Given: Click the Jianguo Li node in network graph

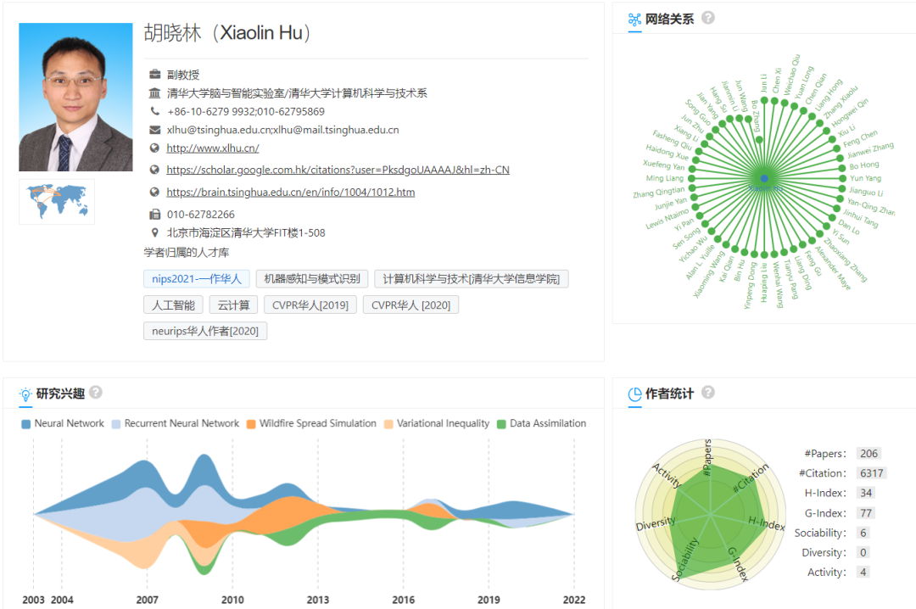Looking at the screenshot, I should point(842,189).
